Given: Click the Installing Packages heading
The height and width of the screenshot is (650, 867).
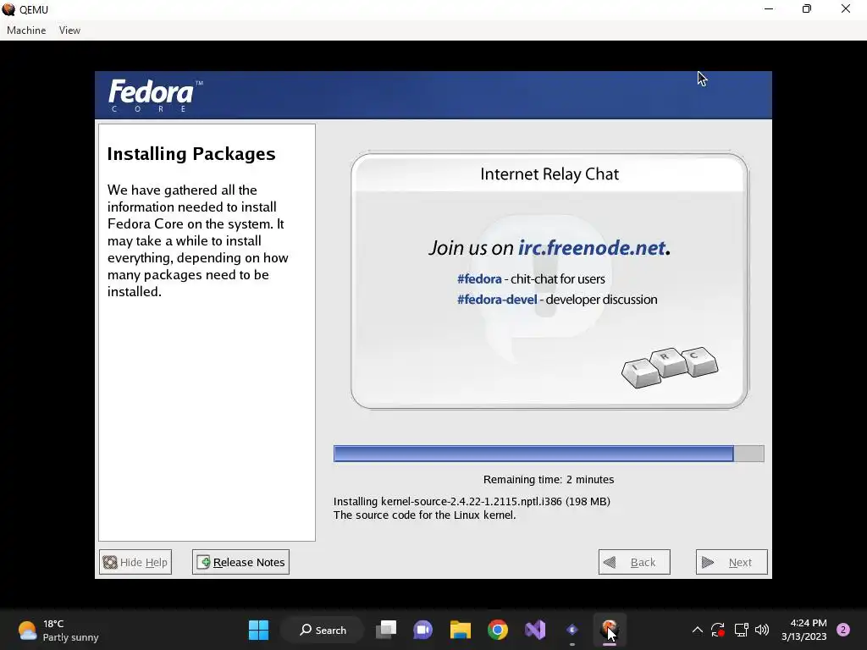Looking at the screenshot, I should (x=191, y=154).
